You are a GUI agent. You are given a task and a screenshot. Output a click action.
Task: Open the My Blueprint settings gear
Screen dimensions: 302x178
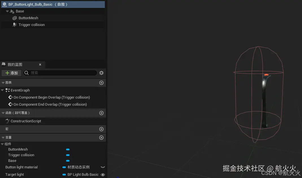coord(101,73)
